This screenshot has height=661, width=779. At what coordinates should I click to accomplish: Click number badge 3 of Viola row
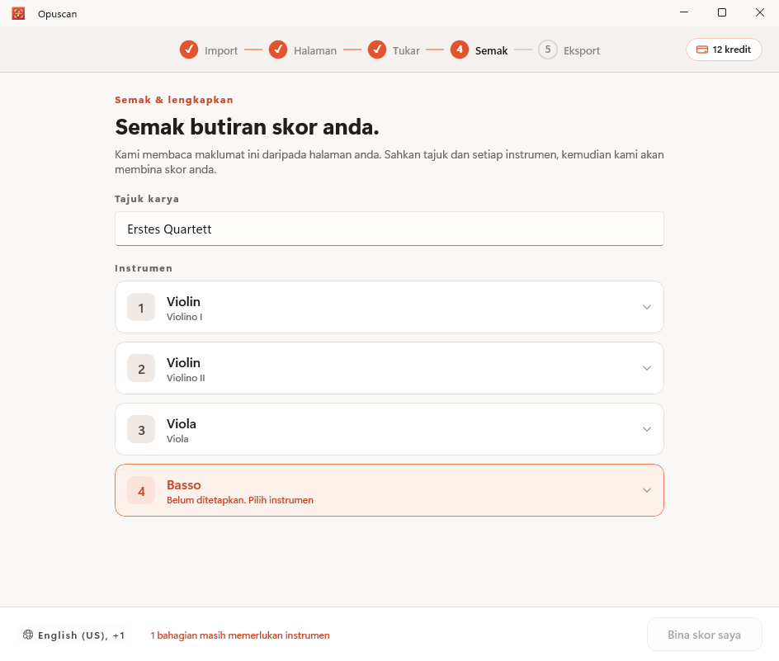tap(141, 429)
